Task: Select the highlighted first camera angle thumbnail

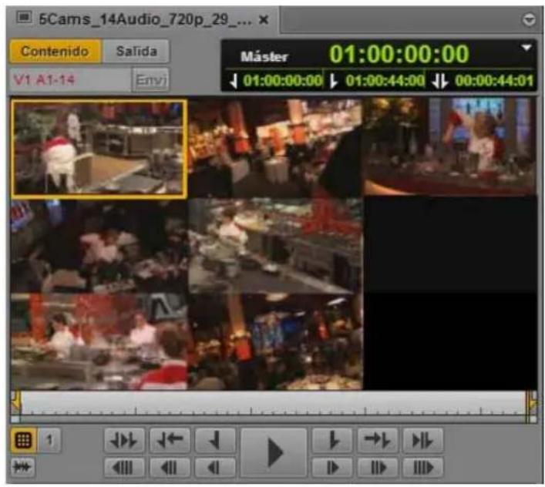Action: point(99,149)
